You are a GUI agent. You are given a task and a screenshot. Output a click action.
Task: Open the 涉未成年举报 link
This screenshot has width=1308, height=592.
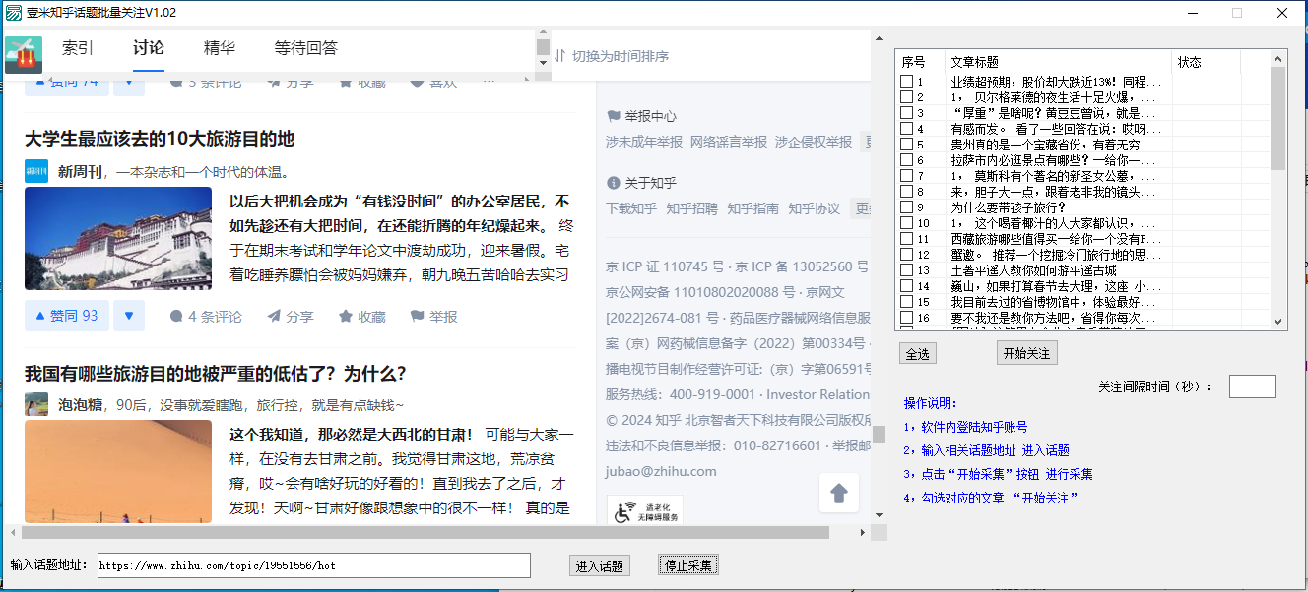644,142
